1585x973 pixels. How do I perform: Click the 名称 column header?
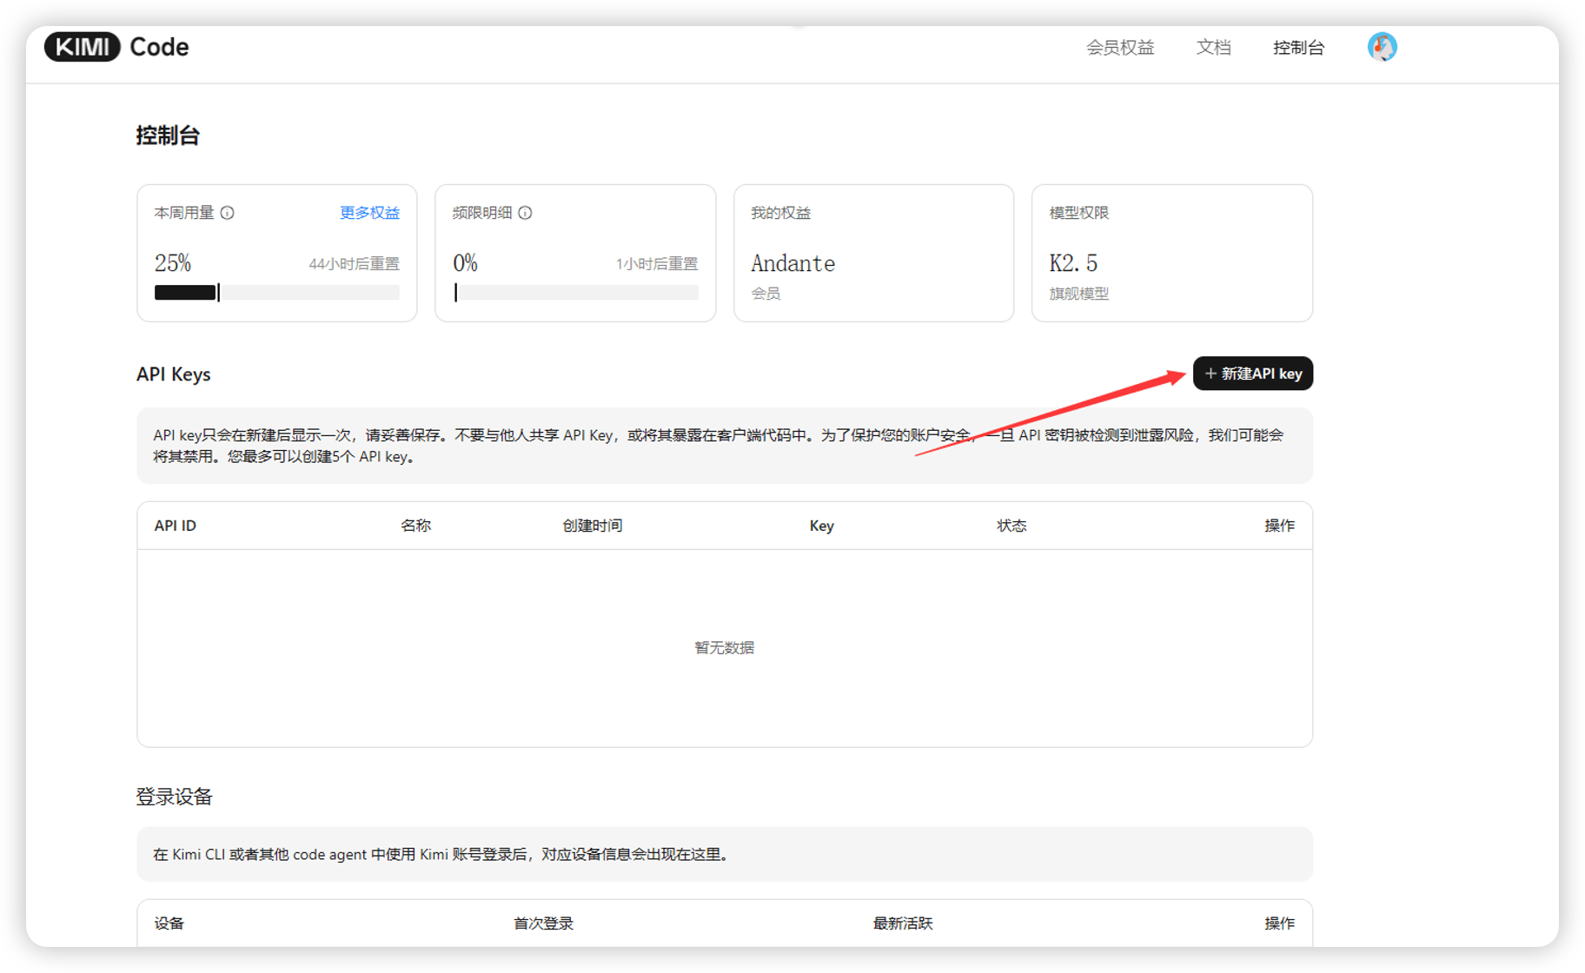(x=415, y=526)
